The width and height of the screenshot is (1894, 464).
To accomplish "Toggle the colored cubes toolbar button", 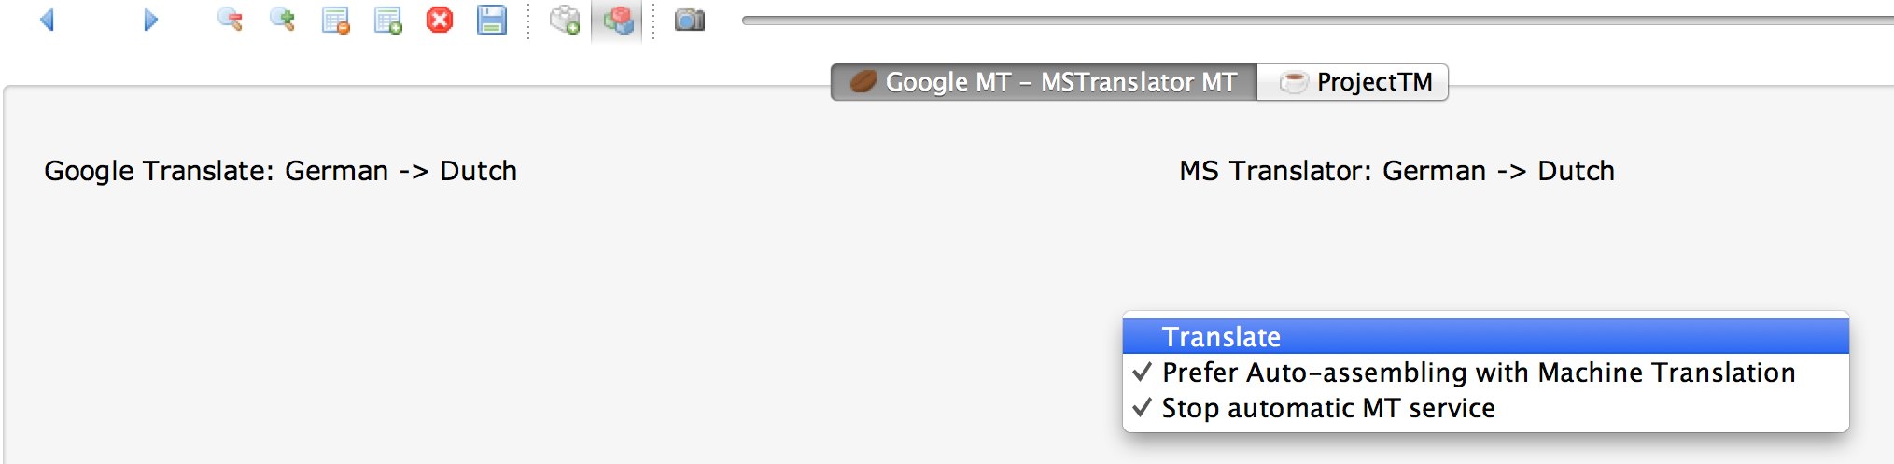I will pos(617,20).
